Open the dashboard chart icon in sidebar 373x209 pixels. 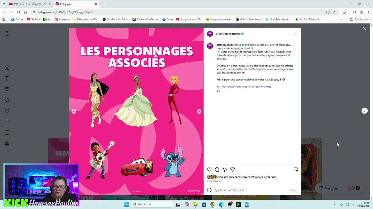click(x=7, y=133)
